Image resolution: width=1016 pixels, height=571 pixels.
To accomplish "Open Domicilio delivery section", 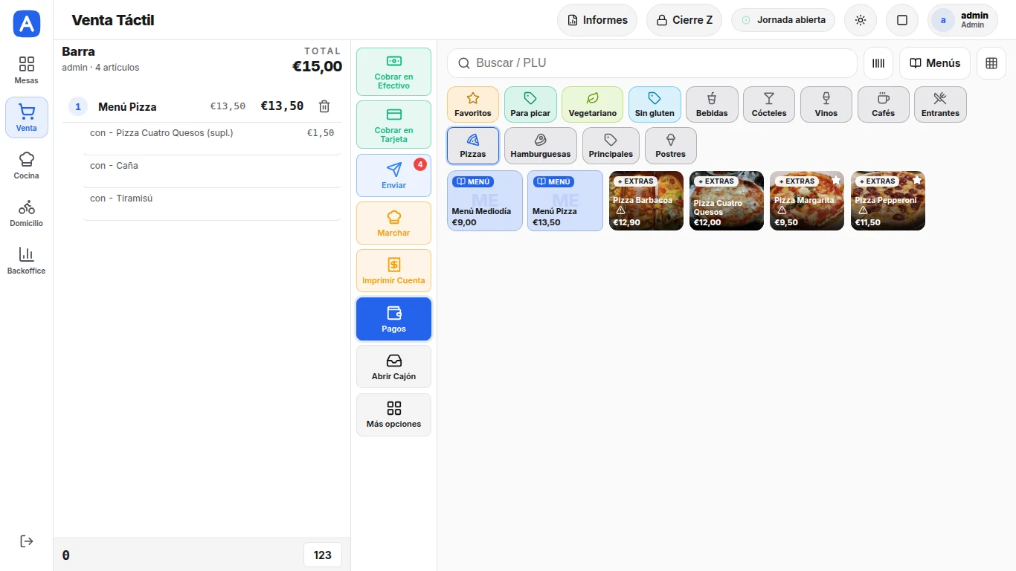I will pos(27,213).
